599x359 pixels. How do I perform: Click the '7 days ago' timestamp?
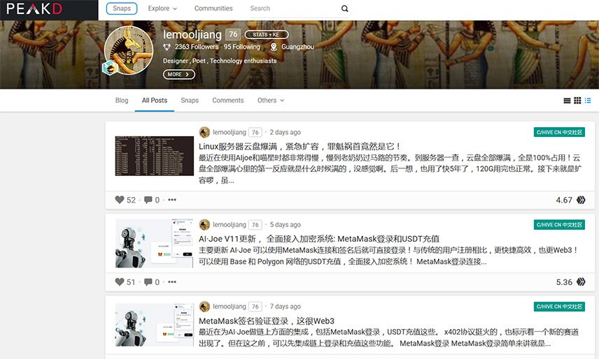click(x=285, y=307)
